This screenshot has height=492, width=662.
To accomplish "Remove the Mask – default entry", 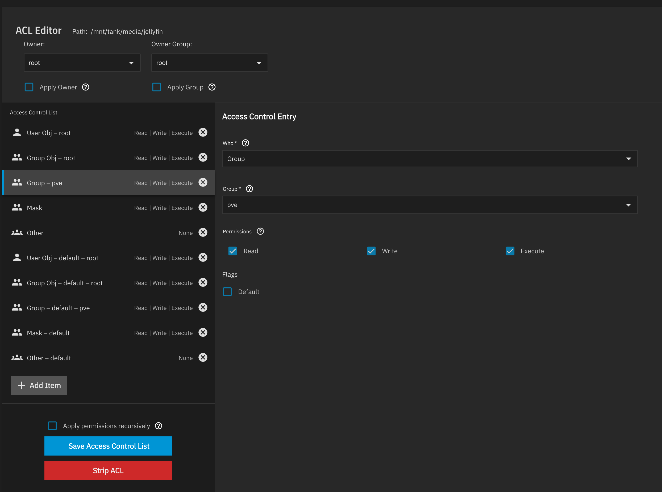I will pos(203,332).
